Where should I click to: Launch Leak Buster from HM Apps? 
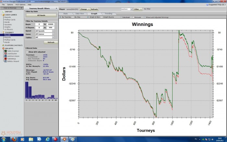[6, 53]
